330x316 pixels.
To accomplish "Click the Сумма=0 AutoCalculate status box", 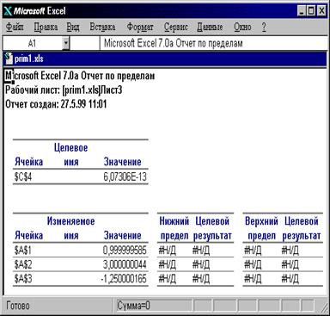I will 154,306.
